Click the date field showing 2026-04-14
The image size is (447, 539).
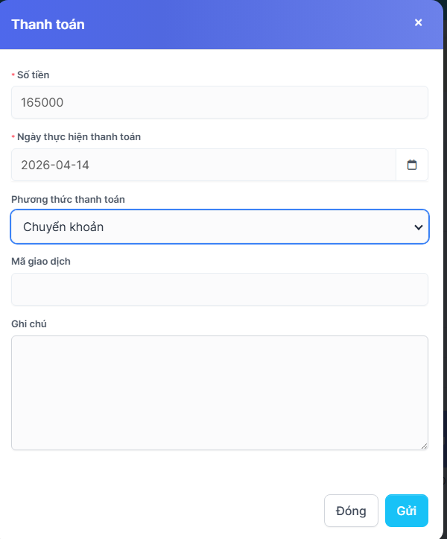tap(203, 165)
